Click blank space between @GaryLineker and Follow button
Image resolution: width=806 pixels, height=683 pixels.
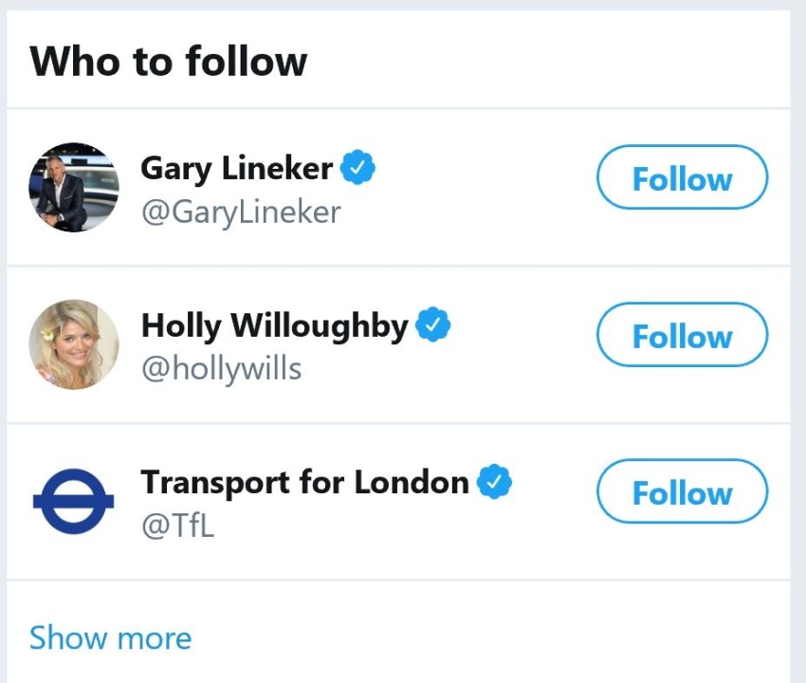(465, 211)
